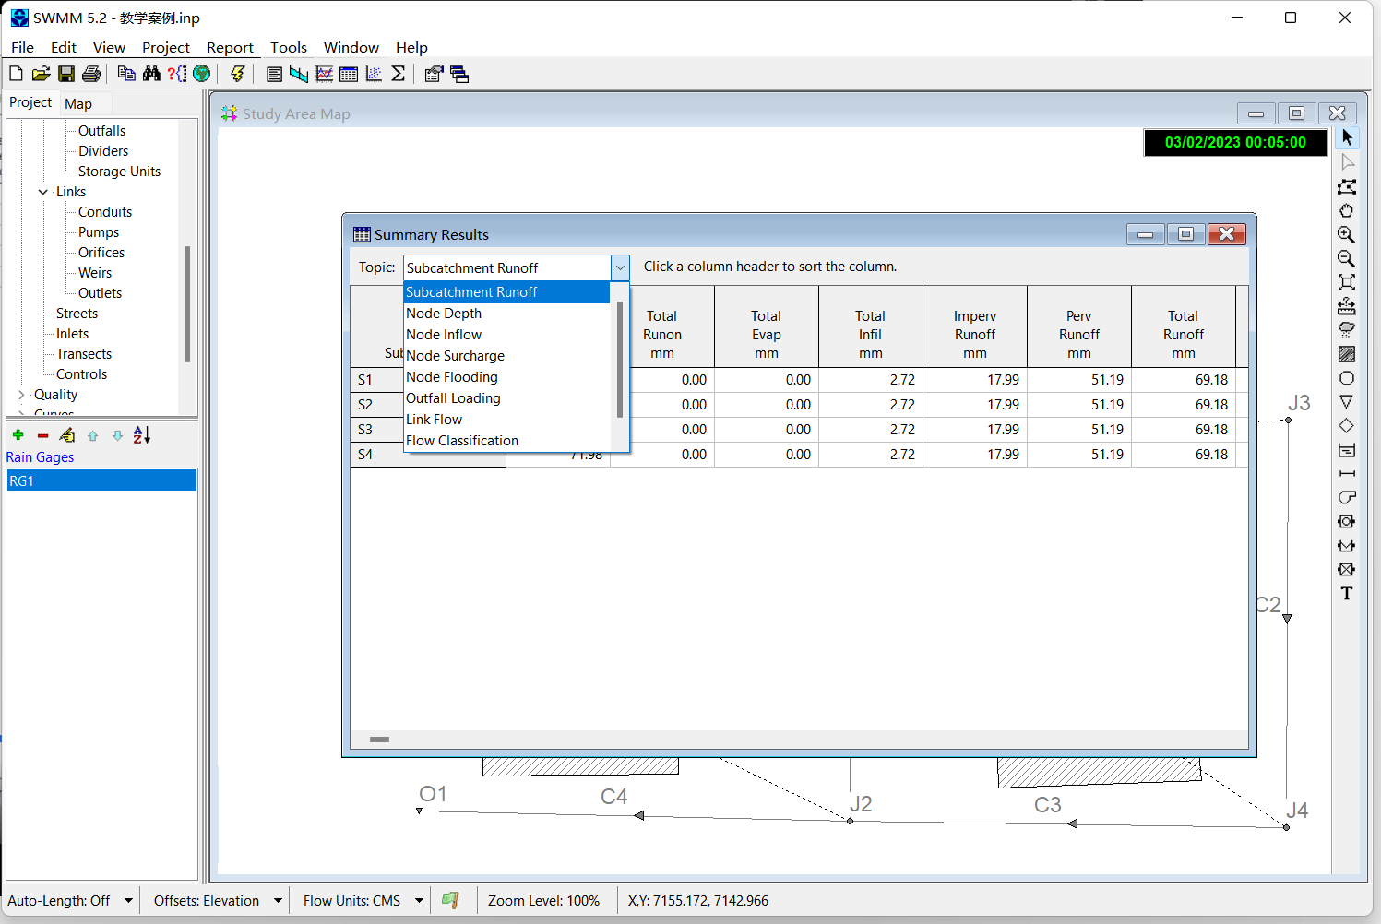Select the text label T tool
The image size is (1381, 924).
[x=1347, y=593]
